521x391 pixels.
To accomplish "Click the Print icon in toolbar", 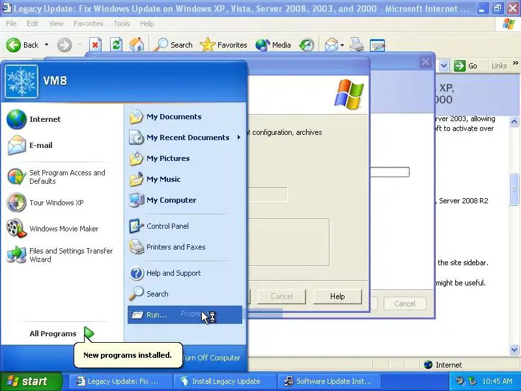I will (357, 45).
